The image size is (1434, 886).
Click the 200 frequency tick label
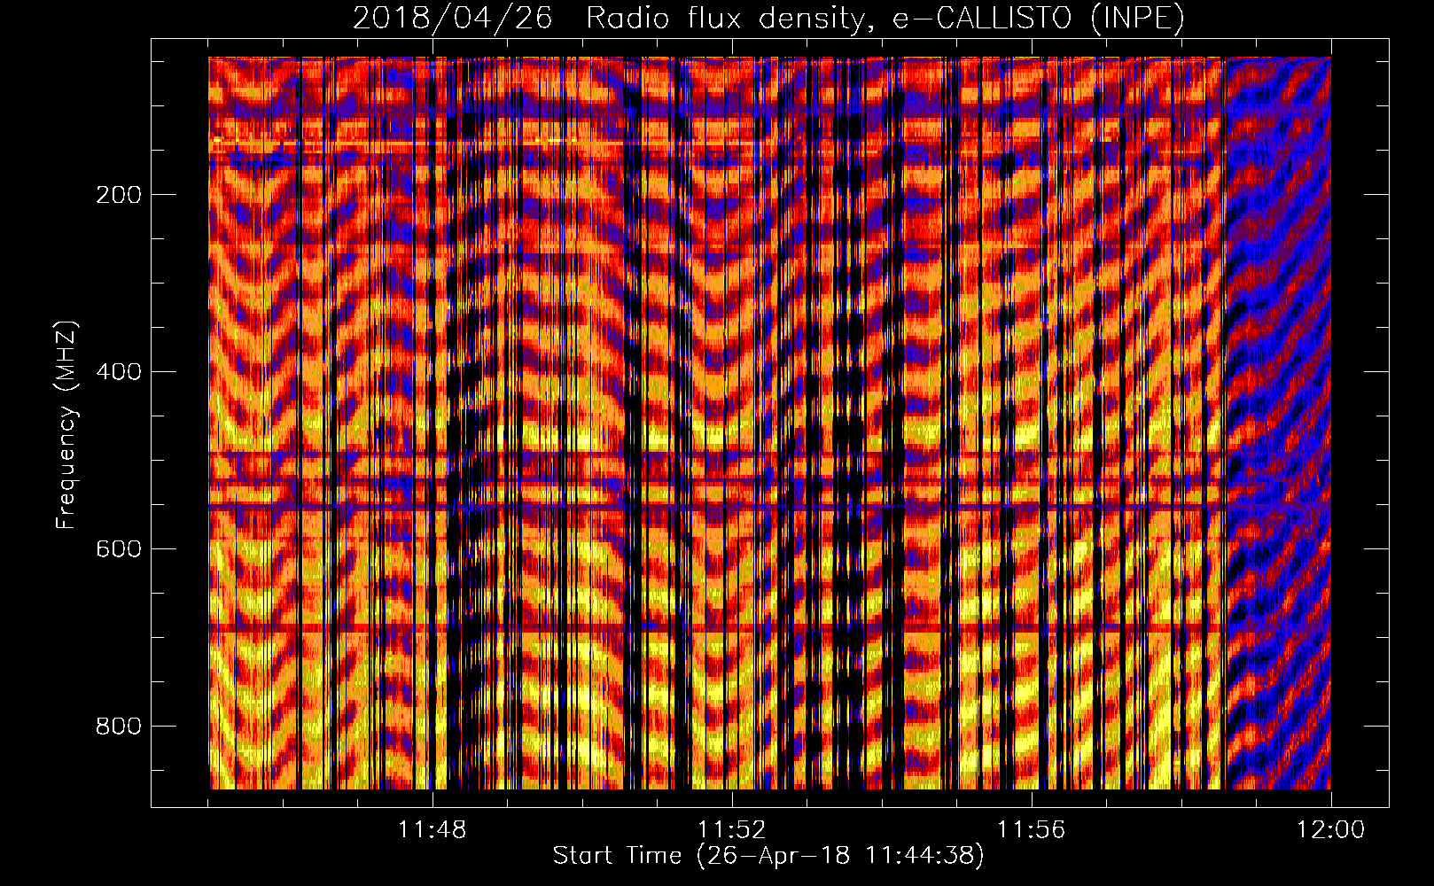point(119,195)
